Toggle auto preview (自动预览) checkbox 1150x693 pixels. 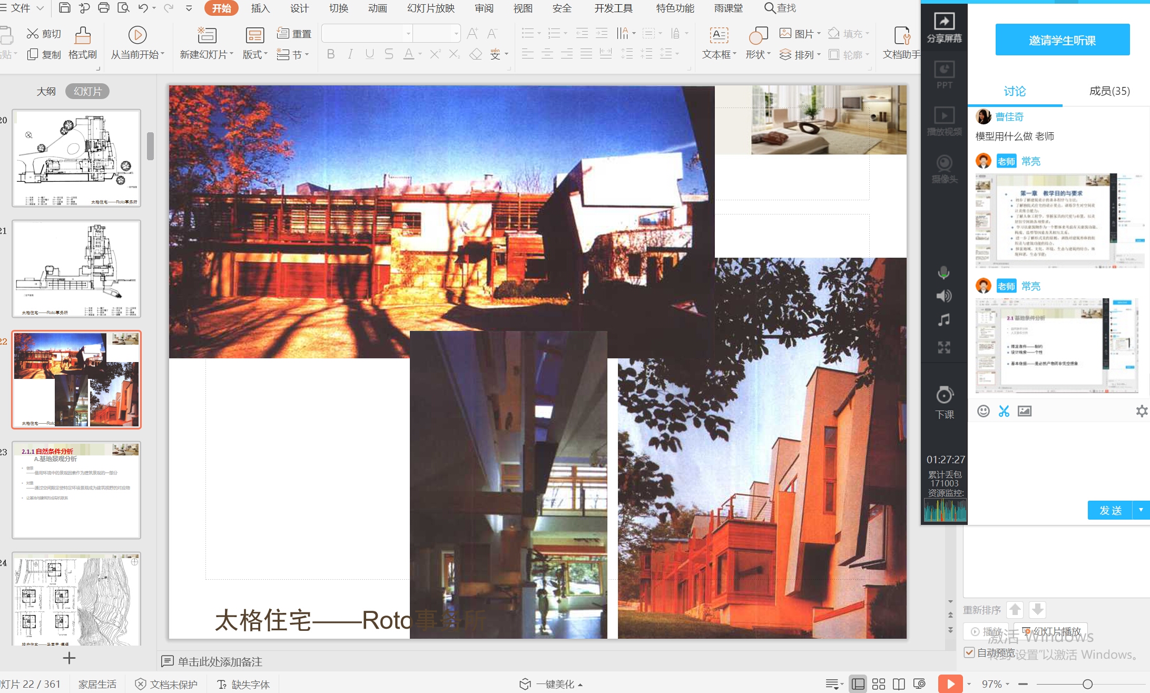pyautogui.click(x=969, y=652)
